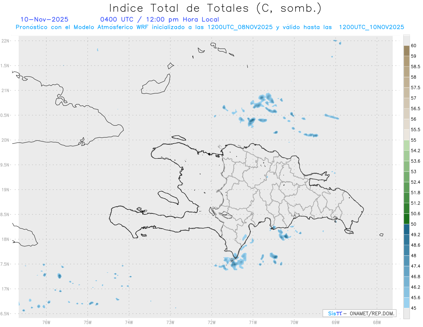The height and width of the screenshot is (327, 423).
Task: Click the '0400 UTC / 12:00 pm Hora Local' text
Action: pyautogui.click(x=160, y=20)
